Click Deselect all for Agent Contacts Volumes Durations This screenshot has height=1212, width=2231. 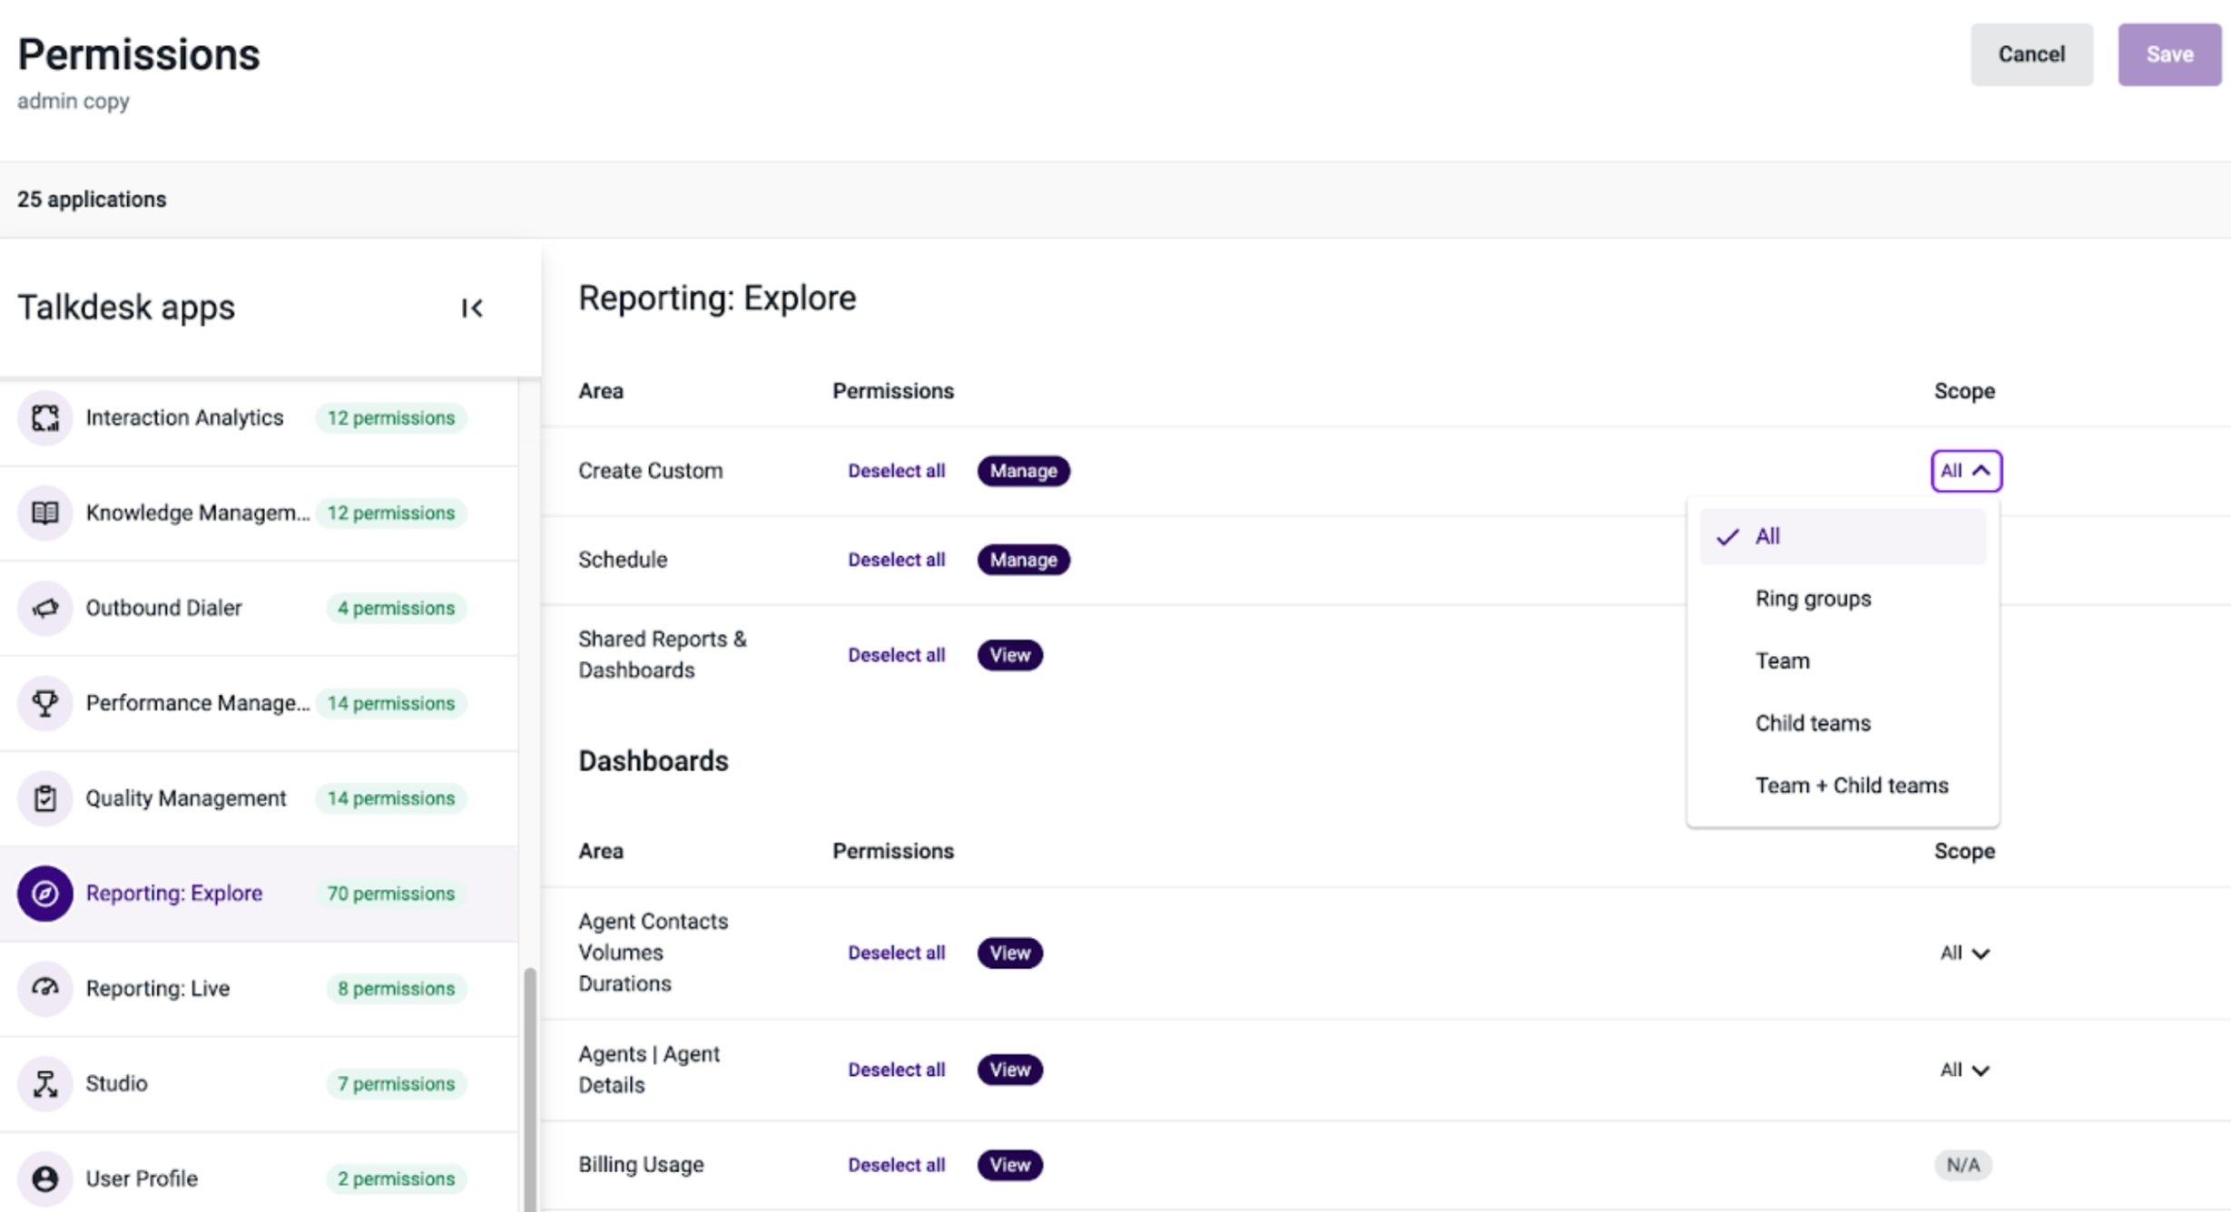point(896,953)
